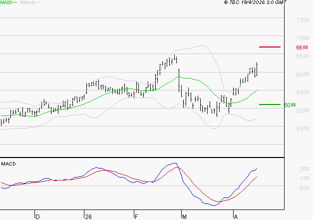Image resolution: width=313 pixels, height=220 pixels.
Task: Click the D month marker on time axis
Action: [37, 216]
